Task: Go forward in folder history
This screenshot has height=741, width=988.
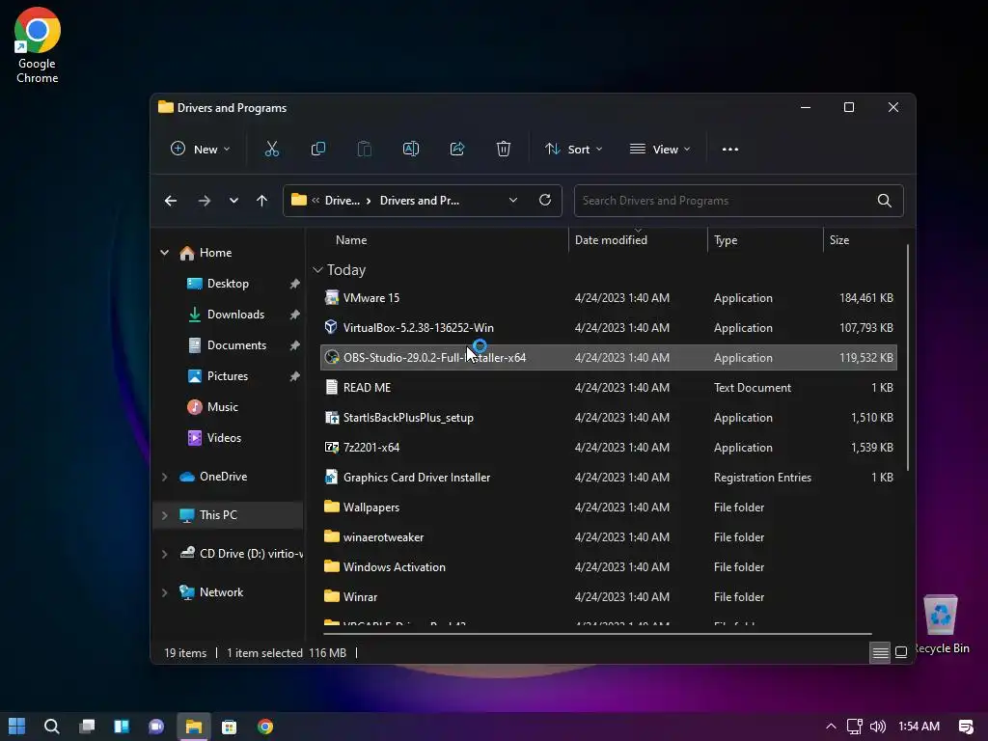Action: tap(205, 201)
